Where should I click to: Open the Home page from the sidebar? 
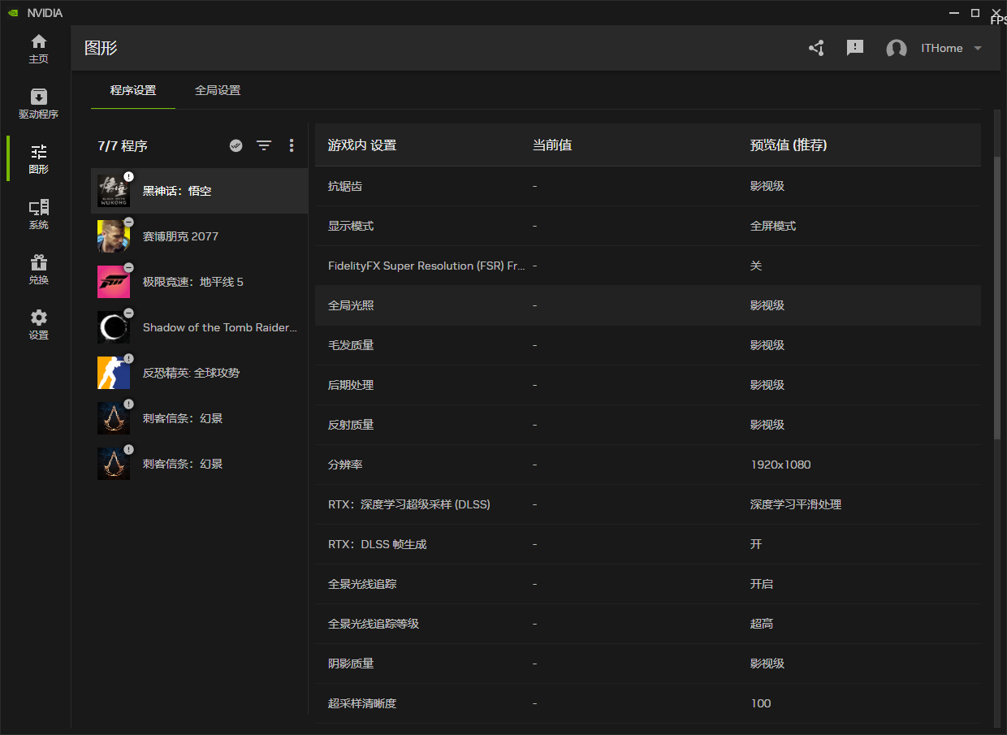coord(38,49)
